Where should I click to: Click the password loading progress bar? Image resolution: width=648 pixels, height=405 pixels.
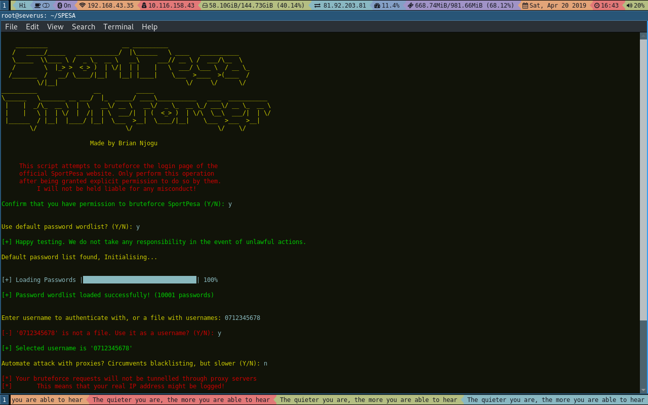coord(139,279)
